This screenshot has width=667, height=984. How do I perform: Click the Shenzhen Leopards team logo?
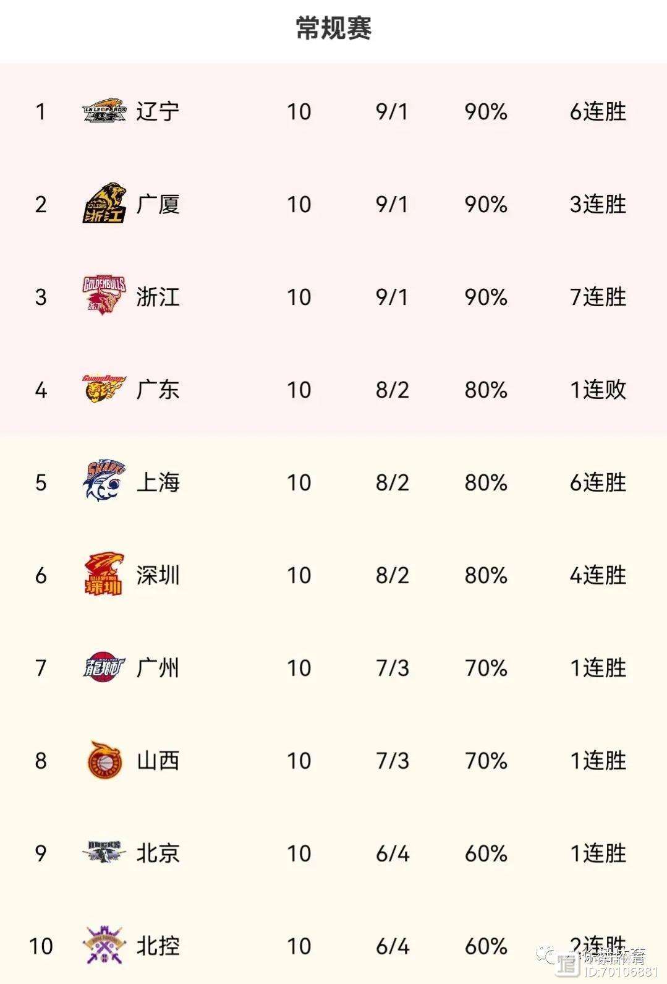coord(104,575)
